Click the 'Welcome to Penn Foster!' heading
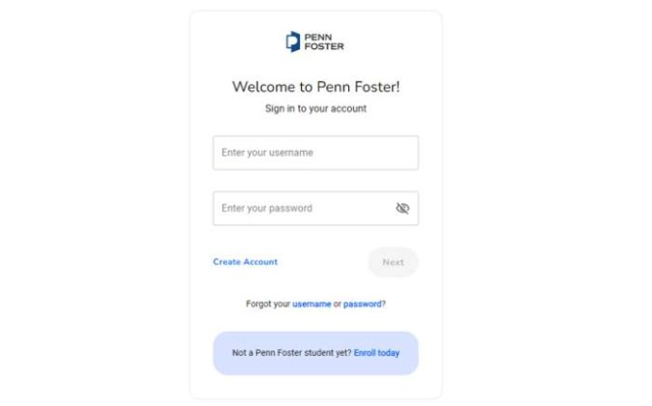This screenshot has width=652, height=406. (315, 87)
